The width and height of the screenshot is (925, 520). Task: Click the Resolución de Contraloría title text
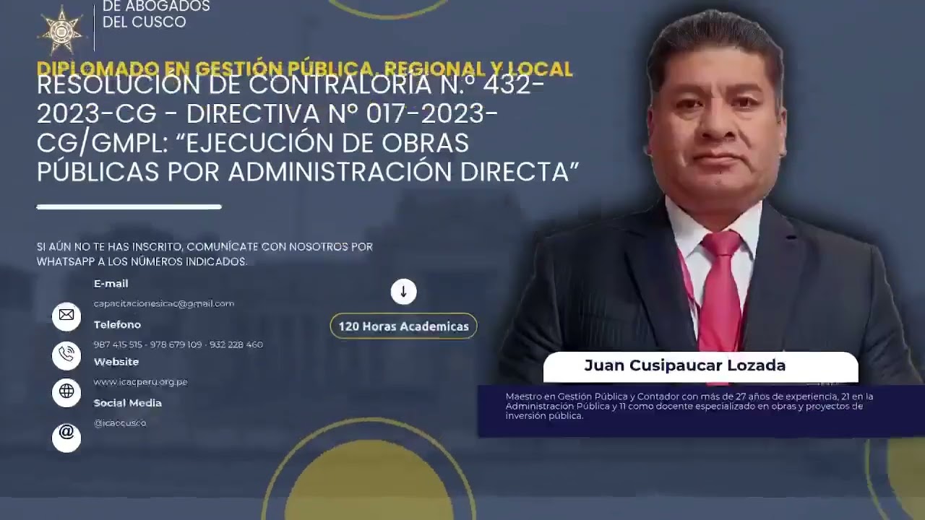[308, 129]
